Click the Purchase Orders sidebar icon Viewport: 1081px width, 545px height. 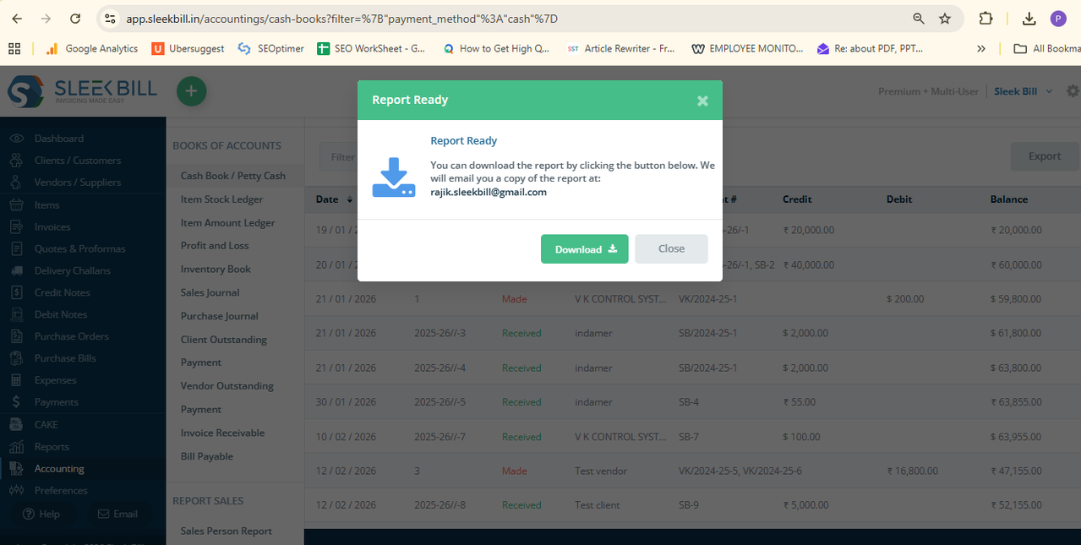(16, 336)
